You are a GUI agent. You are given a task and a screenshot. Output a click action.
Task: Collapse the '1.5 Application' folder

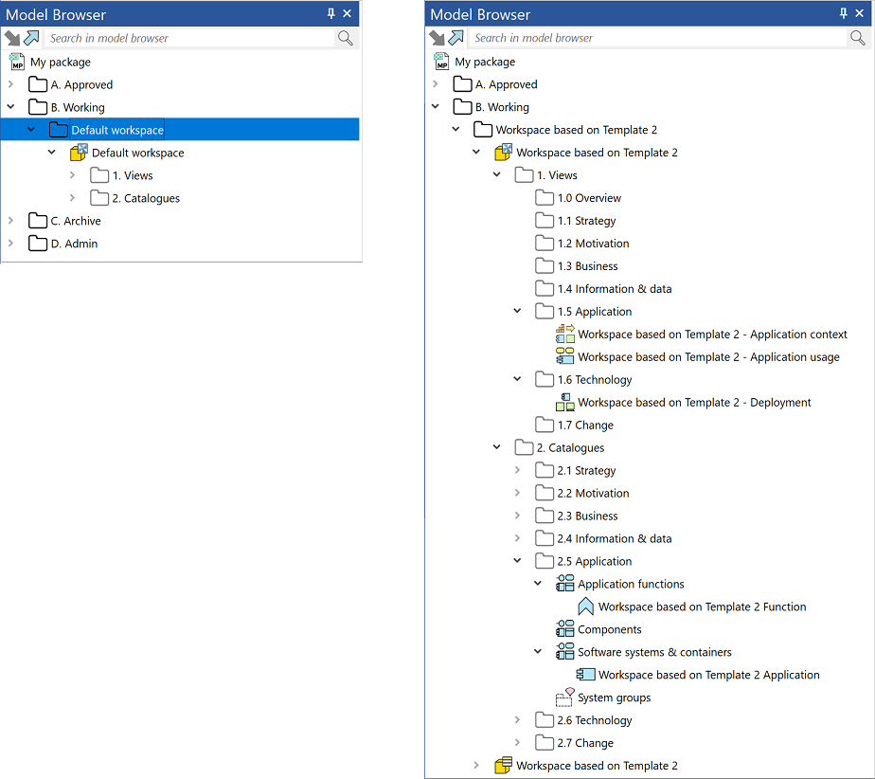pos(517,311)
